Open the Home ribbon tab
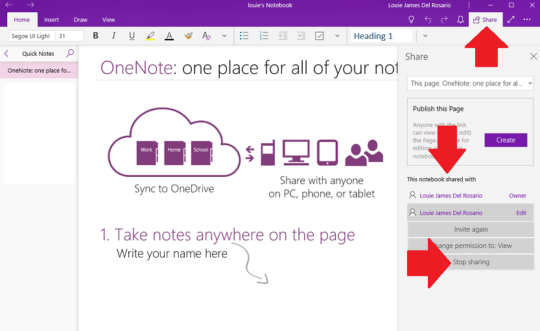The width and height of the screenshot is (540, 331). coord(21,19)
